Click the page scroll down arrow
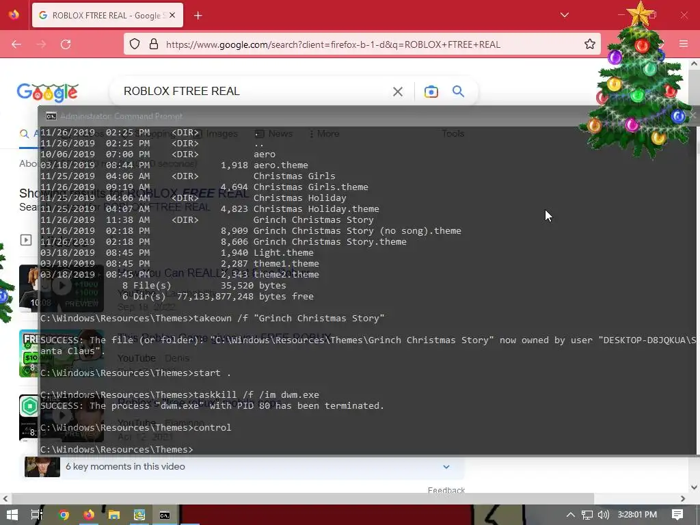This screenshot has height=525, width=700. point(695,487)
